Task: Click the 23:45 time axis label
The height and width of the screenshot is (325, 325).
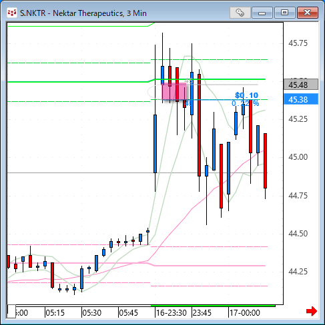Action: pyautogui.click(x=202, y=313)
